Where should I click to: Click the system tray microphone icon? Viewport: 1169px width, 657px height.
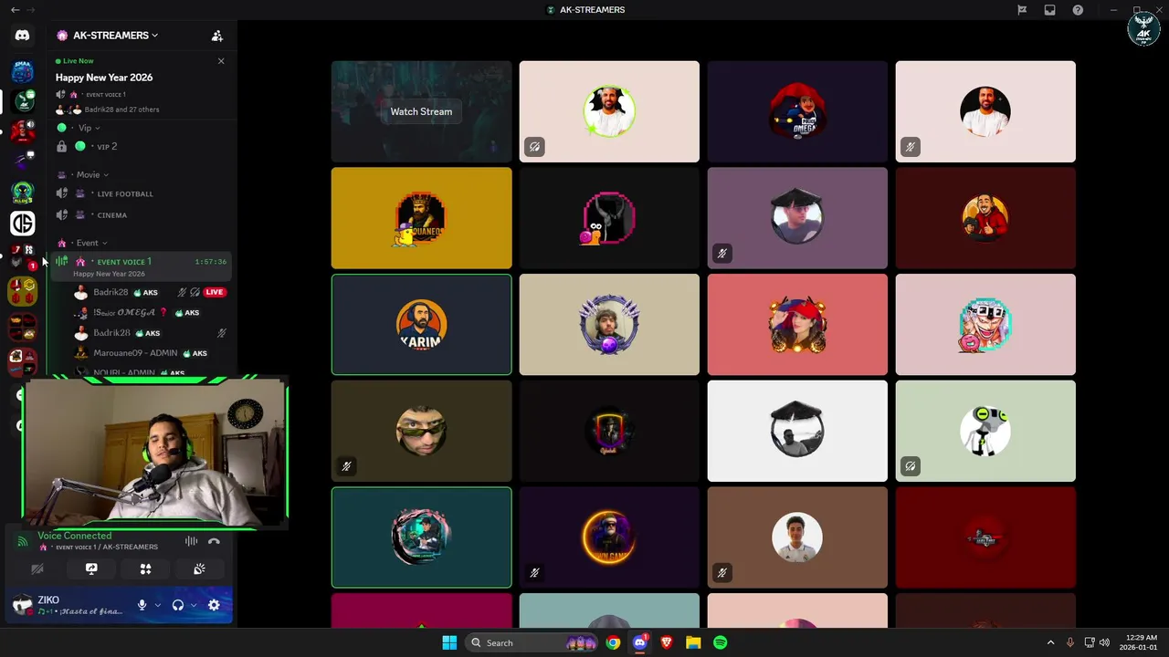[x=1070, y=642]
